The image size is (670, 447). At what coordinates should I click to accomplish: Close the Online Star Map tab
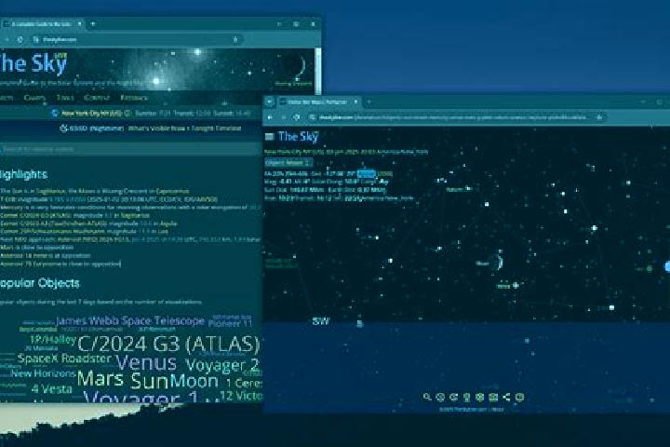pyautogui.click(x=355, y=102)
